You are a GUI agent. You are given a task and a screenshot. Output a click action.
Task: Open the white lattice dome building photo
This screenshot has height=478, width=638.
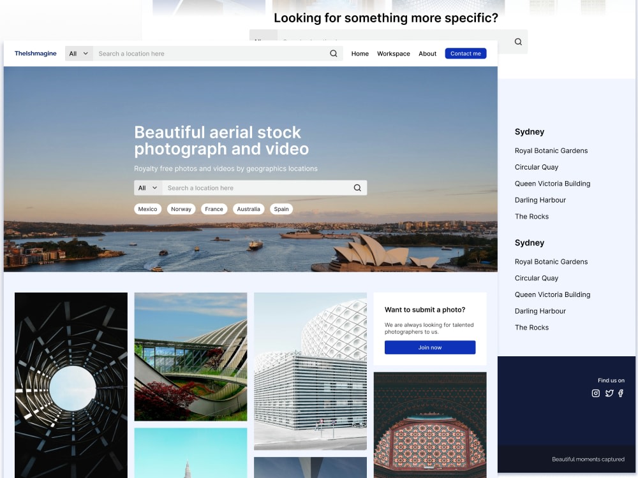tap(310, 371)
